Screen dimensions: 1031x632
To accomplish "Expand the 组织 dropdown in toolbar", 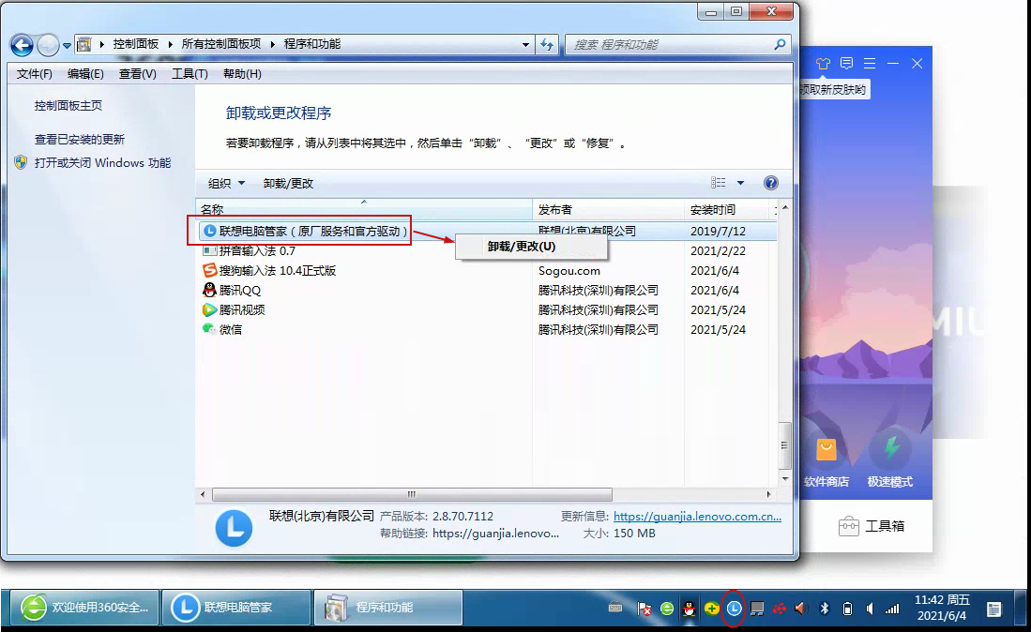I will tap(226, 183).
